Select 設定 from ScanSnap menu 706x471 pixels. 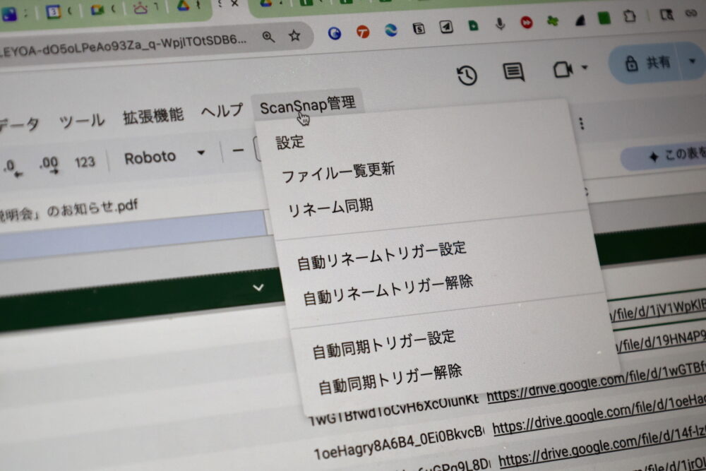coord(290,141)
